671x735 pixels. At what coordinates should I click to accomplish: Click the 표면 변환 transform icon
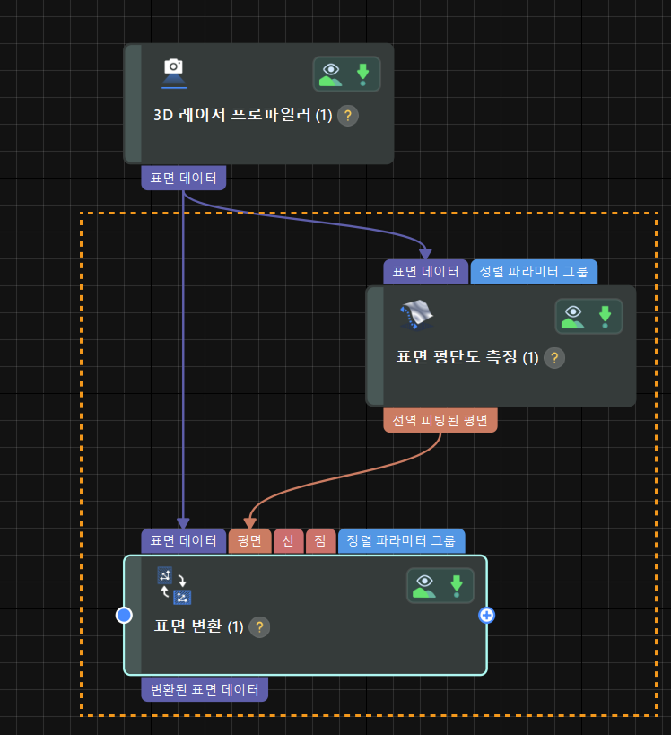click(x=174, y=585)
